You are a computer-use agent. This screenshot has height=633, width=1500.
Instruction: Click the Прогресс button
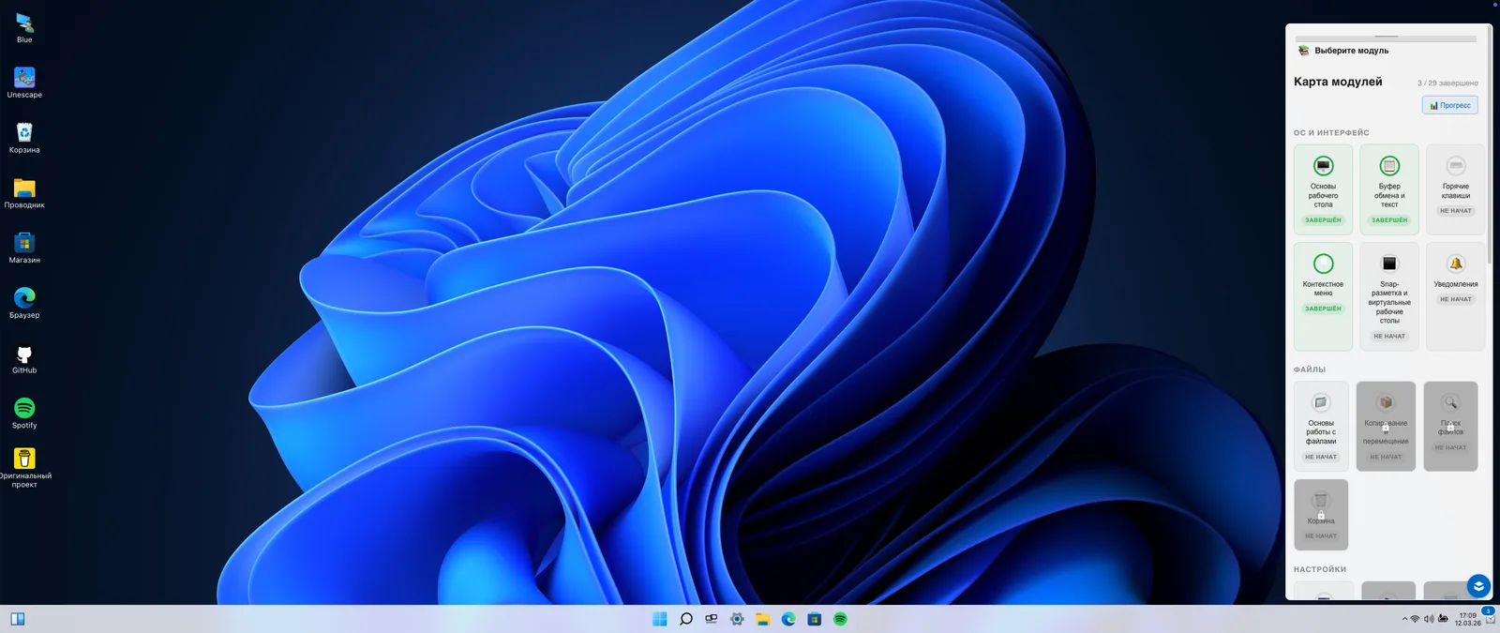point(1449,105)
